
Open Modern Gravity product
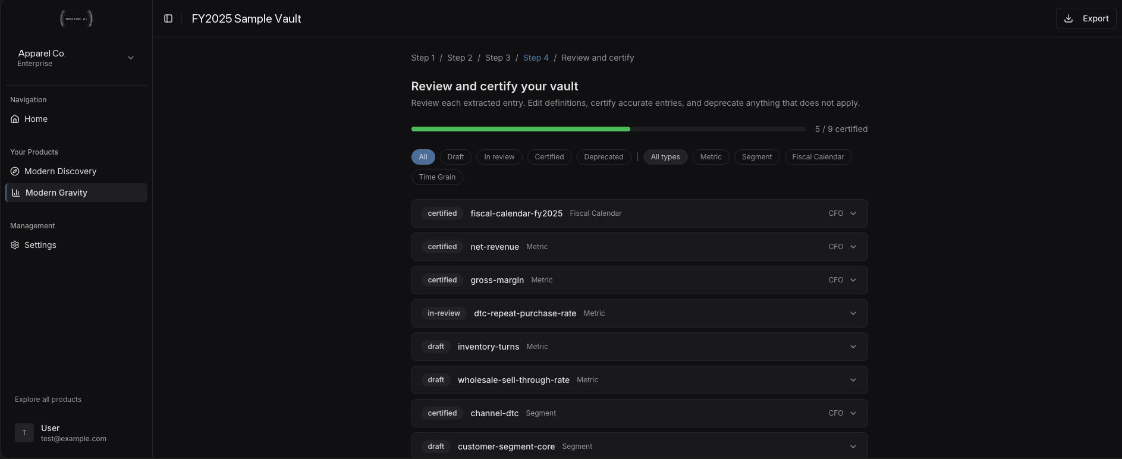pyautogui.click(x=76, y=193)
